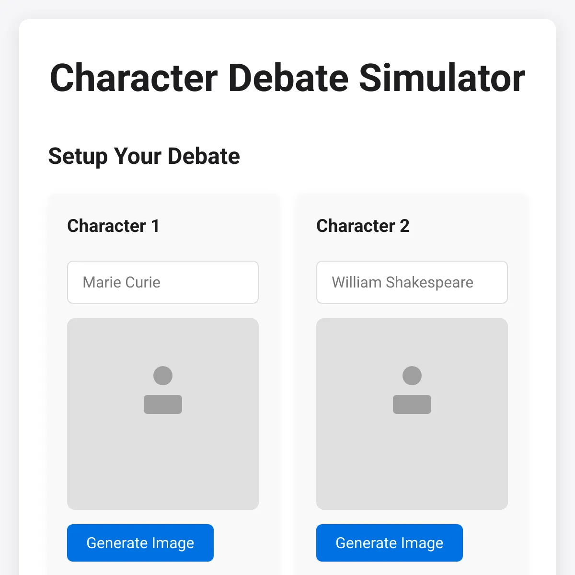Click the person avatar icon for Character 2
Image resolution: width=575 pixels, height=575 pixels.
412,391
